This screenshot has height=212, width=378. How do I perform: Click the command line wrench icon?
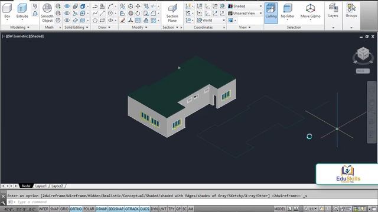pyautogui.click(x=3, y=203)
